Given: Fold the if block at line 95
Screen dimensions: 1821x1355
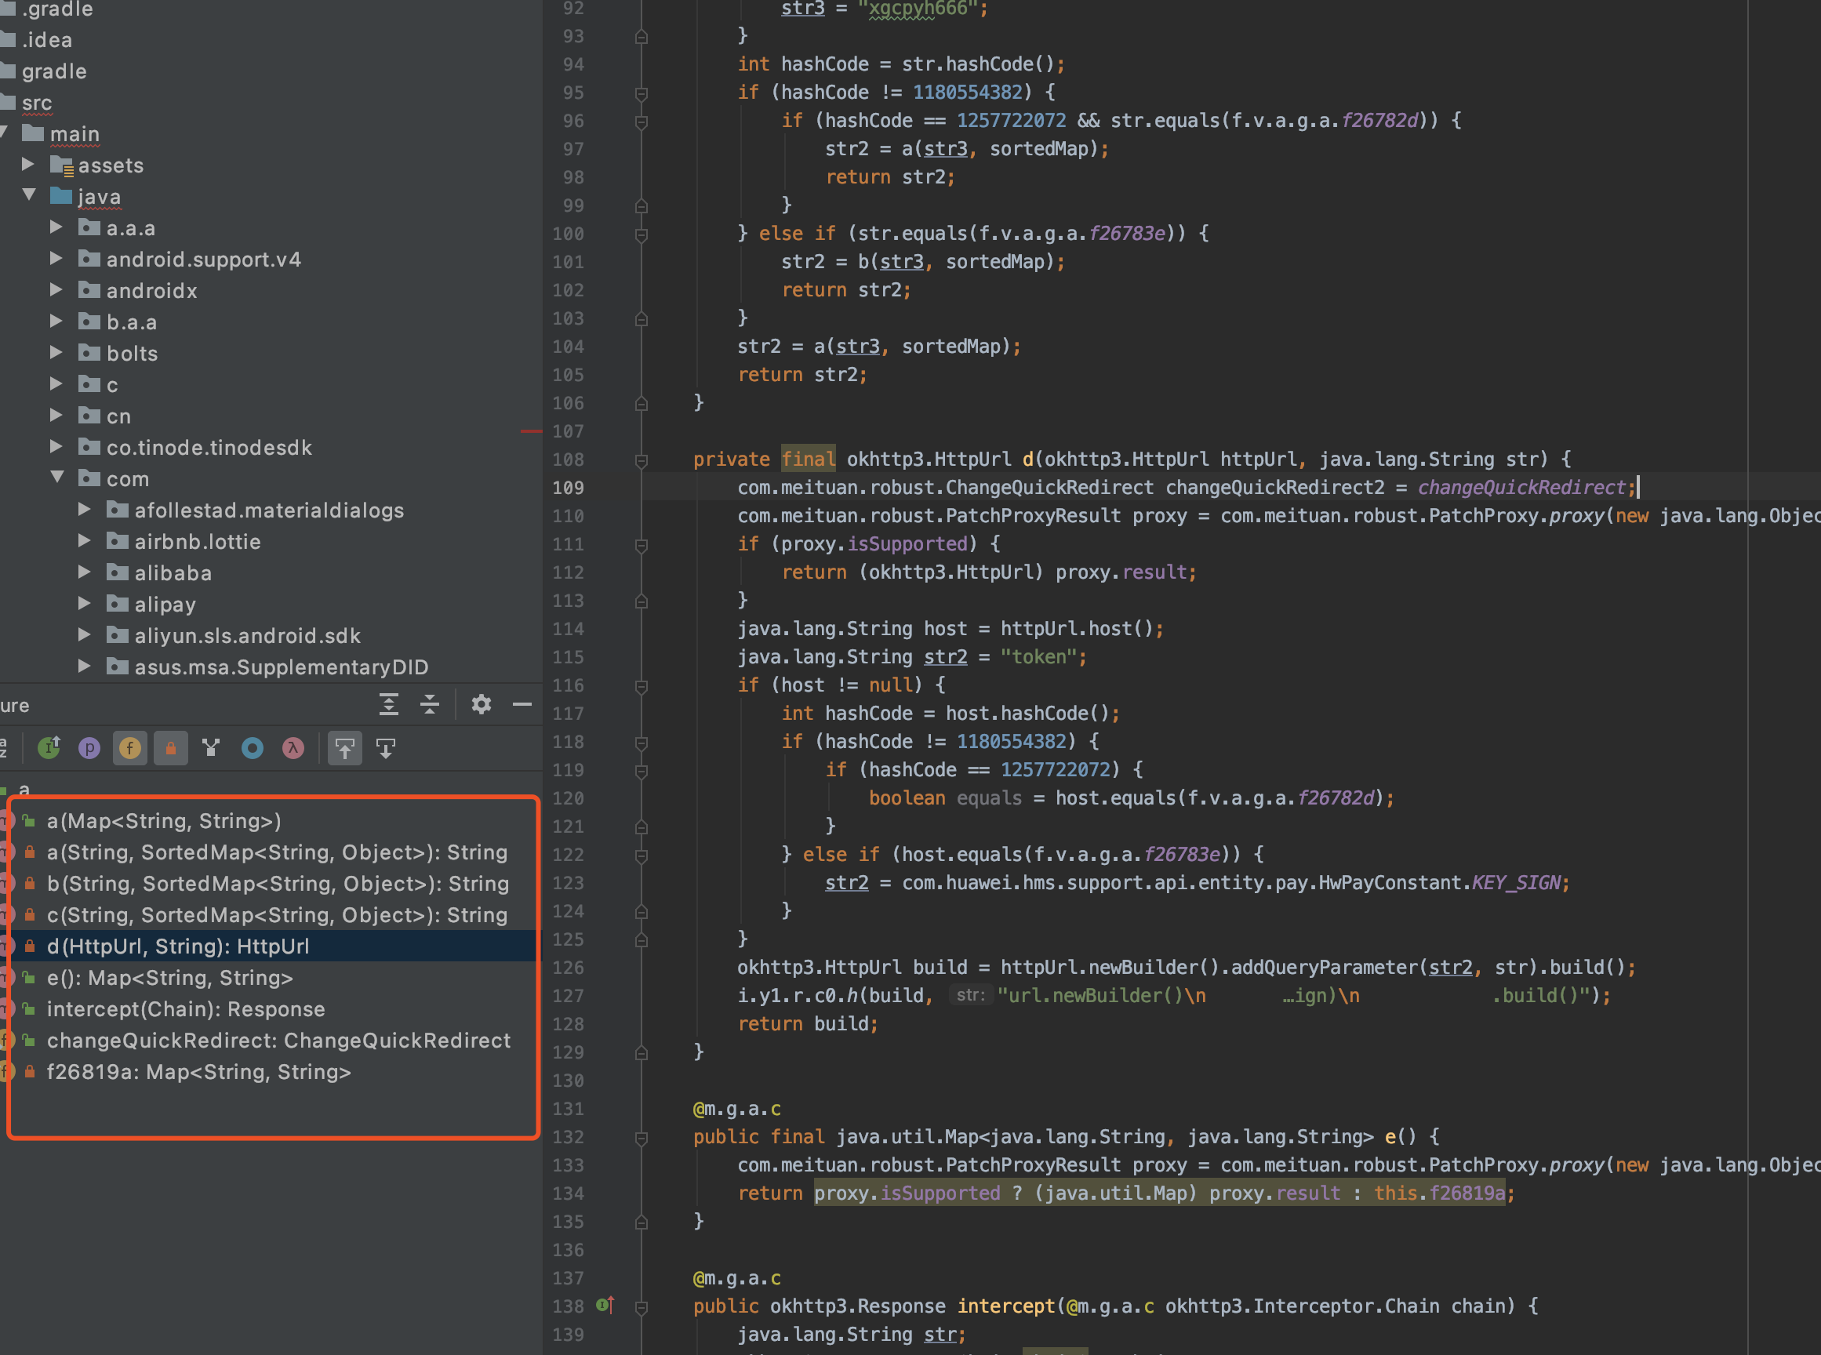Looking at the screenshot, I should (x=642, y=93).
